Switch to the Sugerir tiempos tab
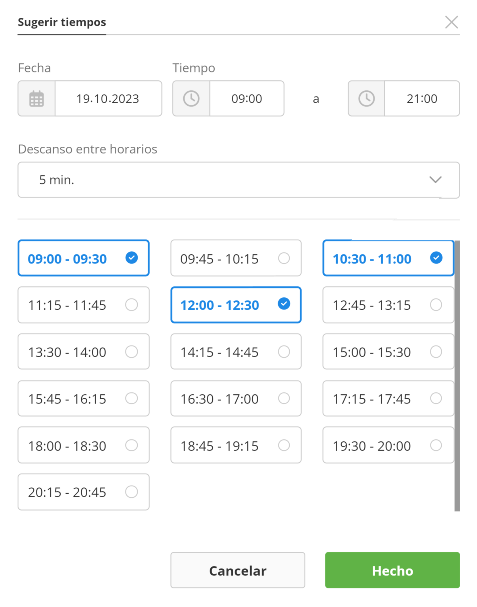477x607 pixels. [62, 22]
